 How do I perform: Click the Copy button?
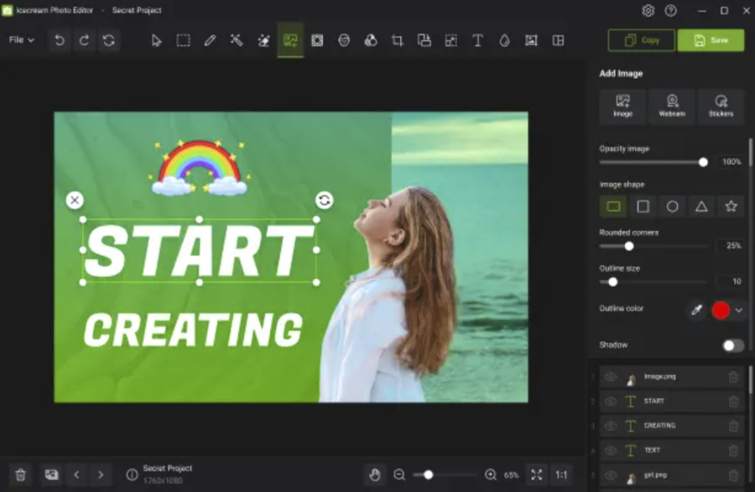[x=641, y=40]
